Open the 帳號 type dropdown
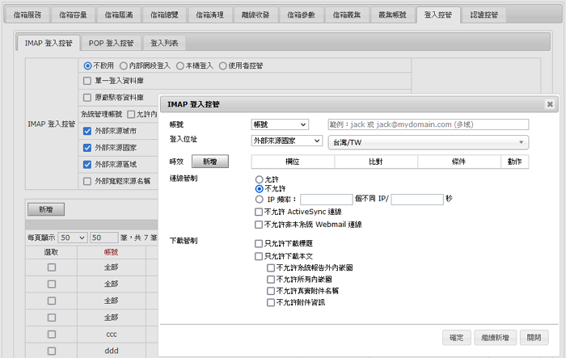 [280, 124]
